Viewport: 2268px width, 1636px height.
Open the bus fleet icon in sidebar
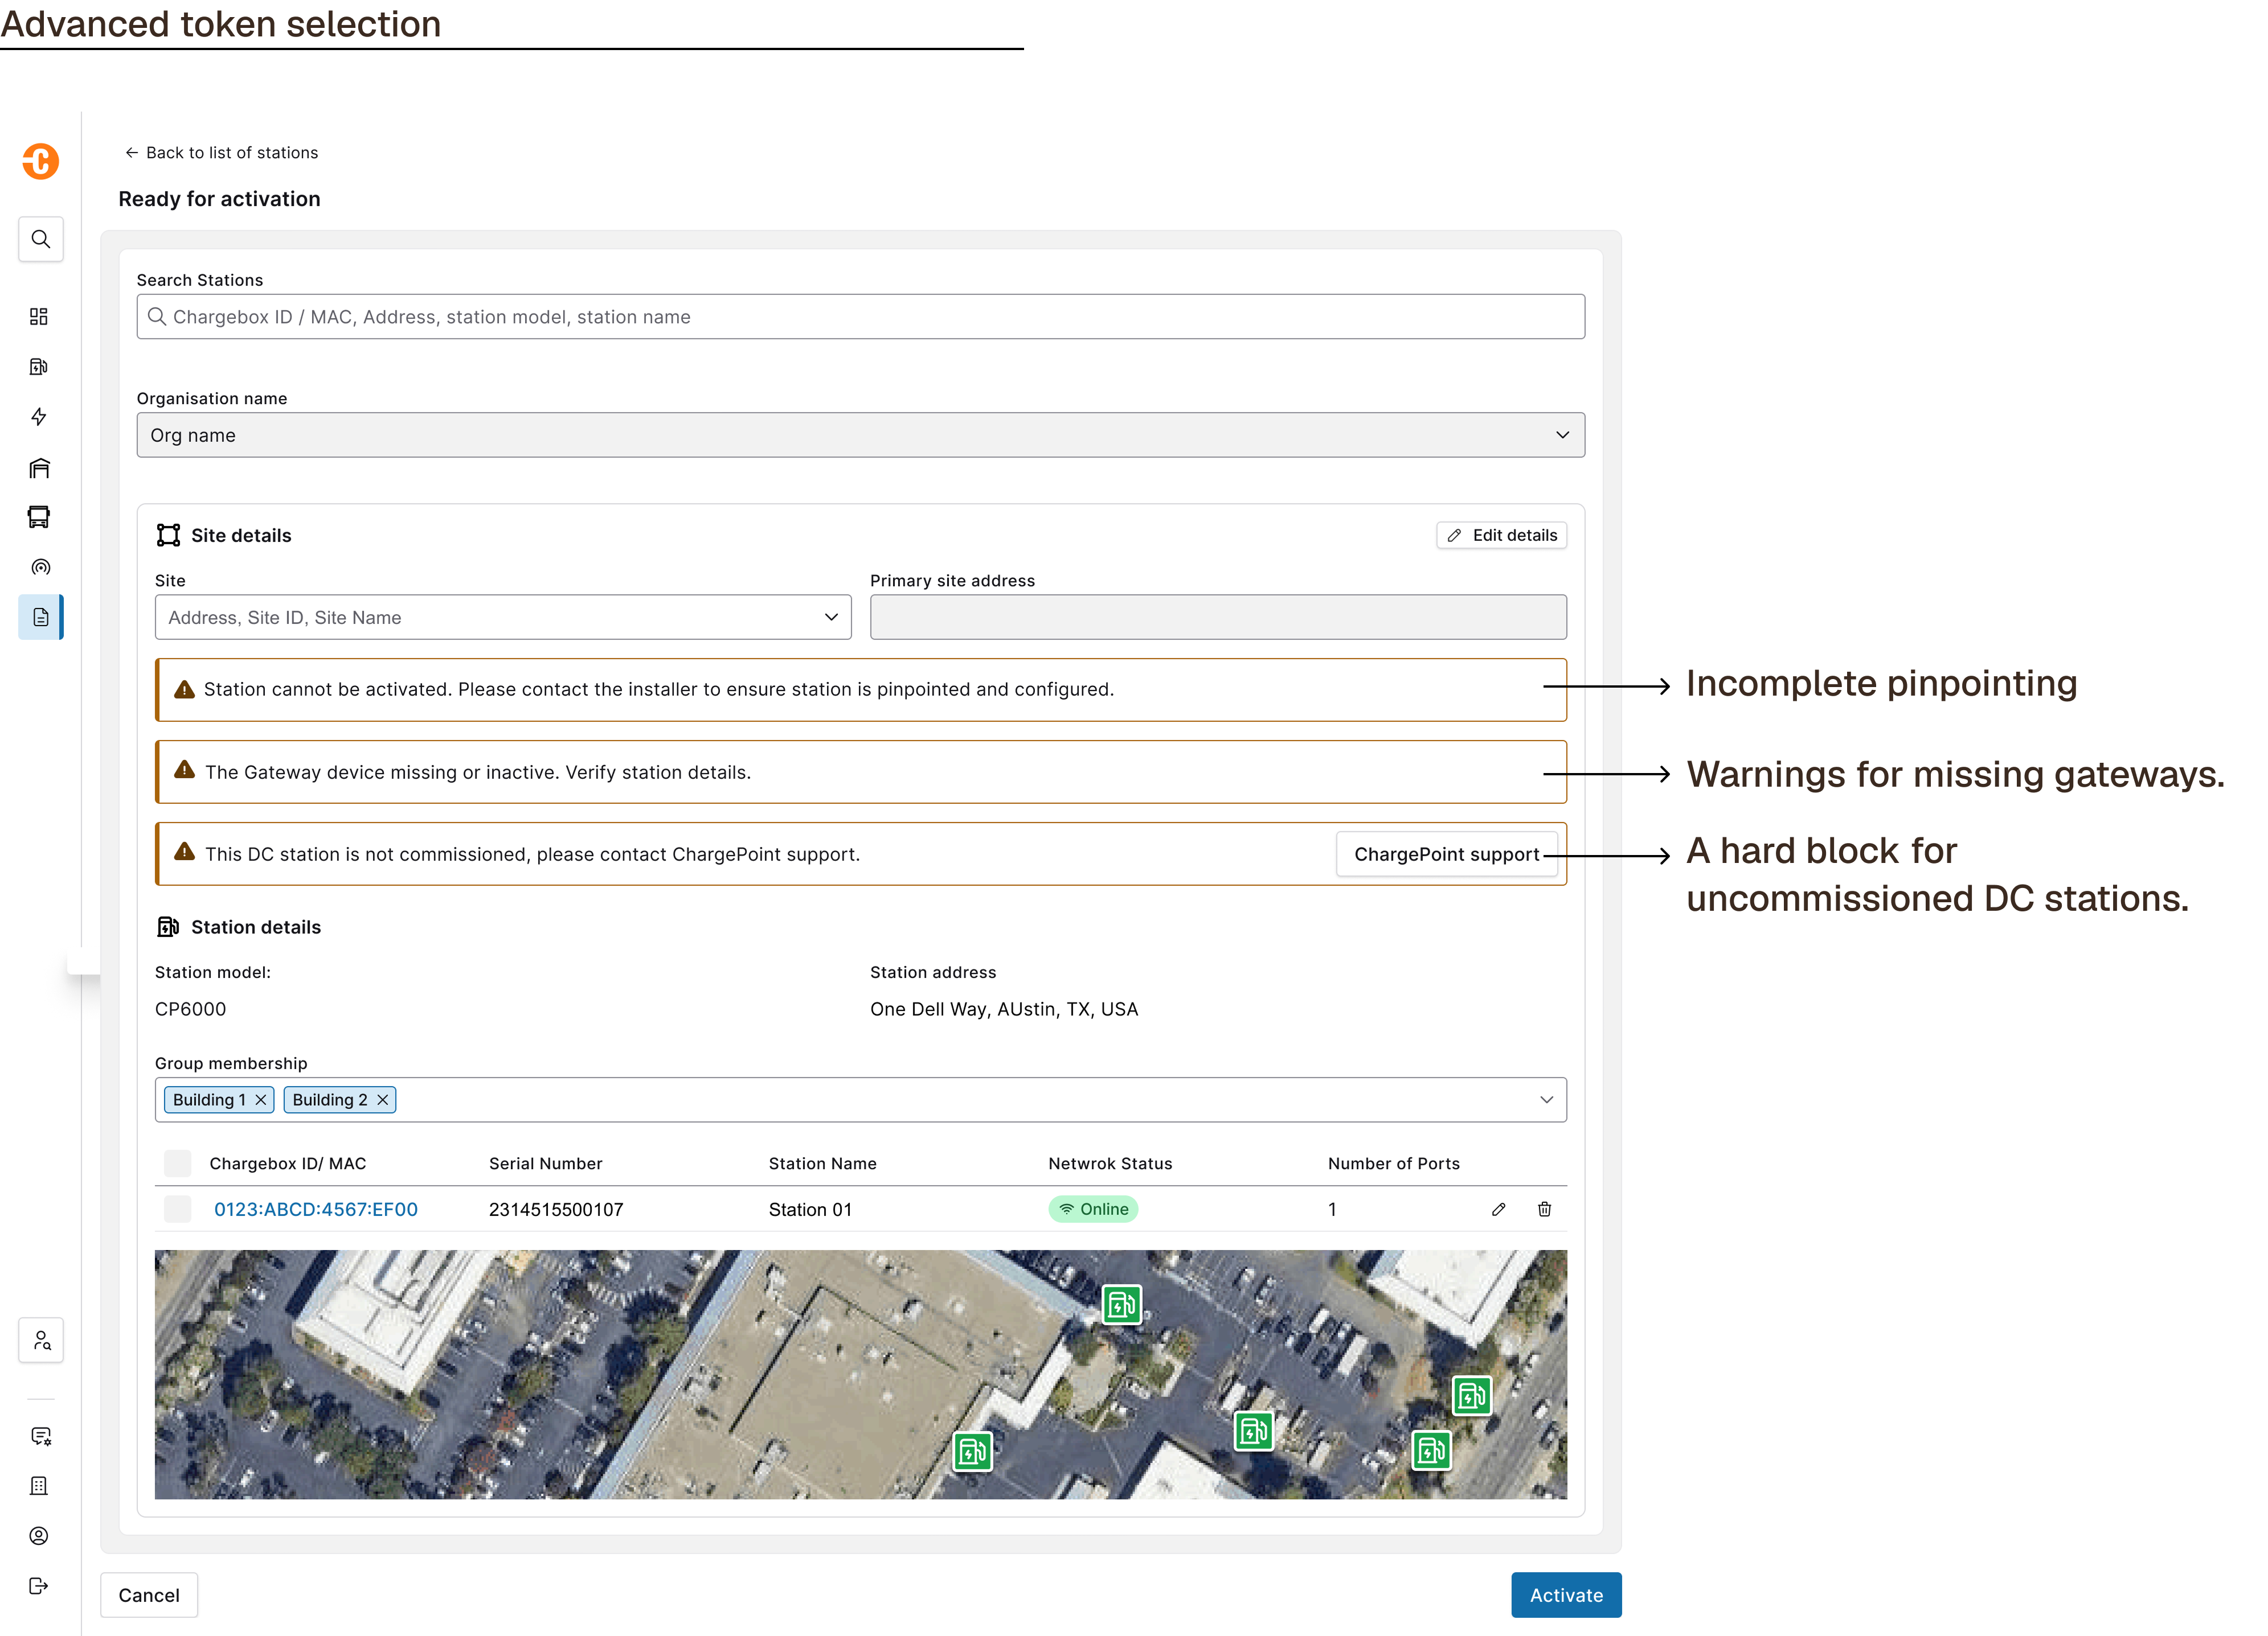39,517
